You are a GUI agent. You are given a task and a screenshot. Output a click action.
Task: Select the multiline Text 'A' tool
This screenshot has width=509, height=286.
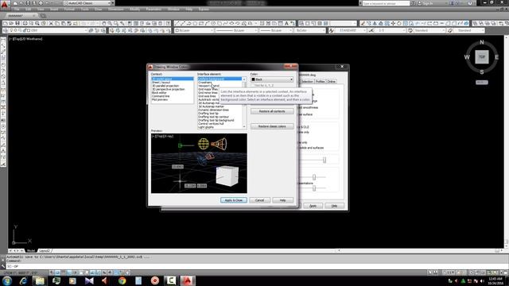[x=286, y=23]
